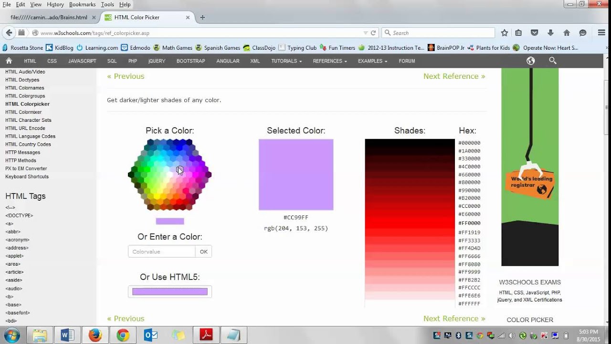The width and height of the screenshot is (611, 344).
Task: Expand the REFERENCES dropdown menu
Action: pos(330,61)
